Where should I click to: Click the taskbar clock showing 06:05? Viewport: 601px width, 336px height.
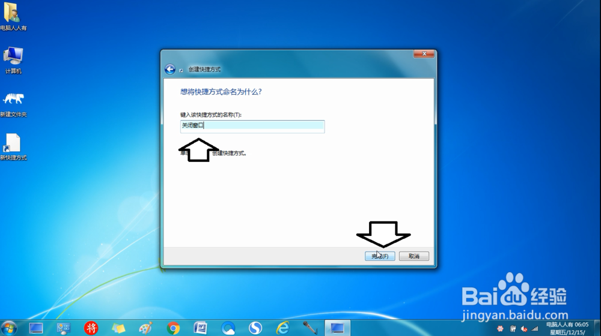pos(567,328)
